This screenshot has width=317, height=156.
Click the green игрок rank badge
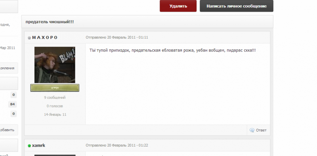click(x=55, y=87)
